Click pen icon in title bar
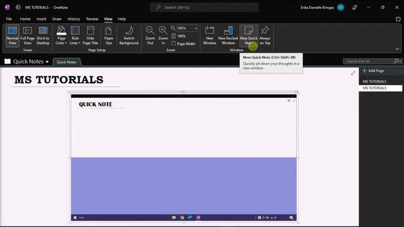Screen dimensions: 404x227 pyautogui.click(x=355, y=8)
